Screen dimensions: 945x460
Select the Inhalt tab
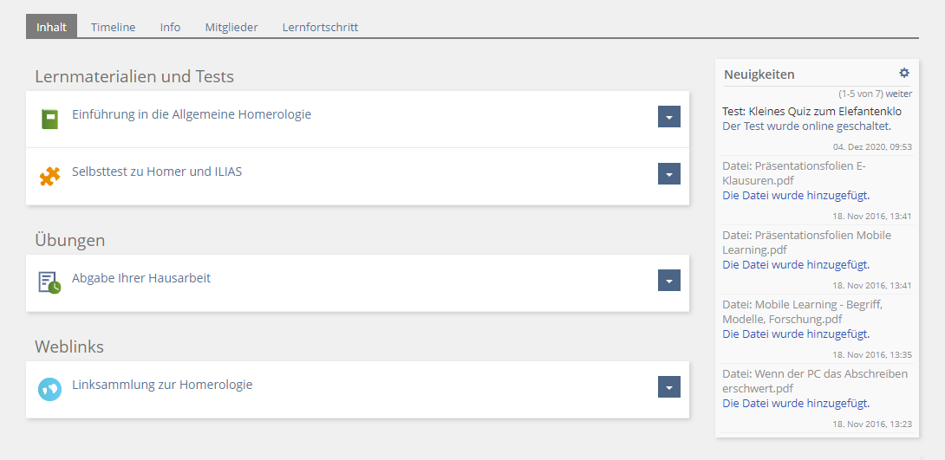pos(51,27)
